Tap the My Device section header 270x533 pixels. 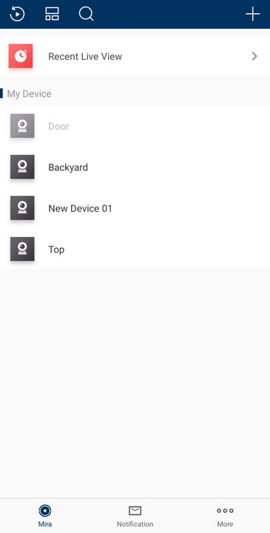(29, 94)
